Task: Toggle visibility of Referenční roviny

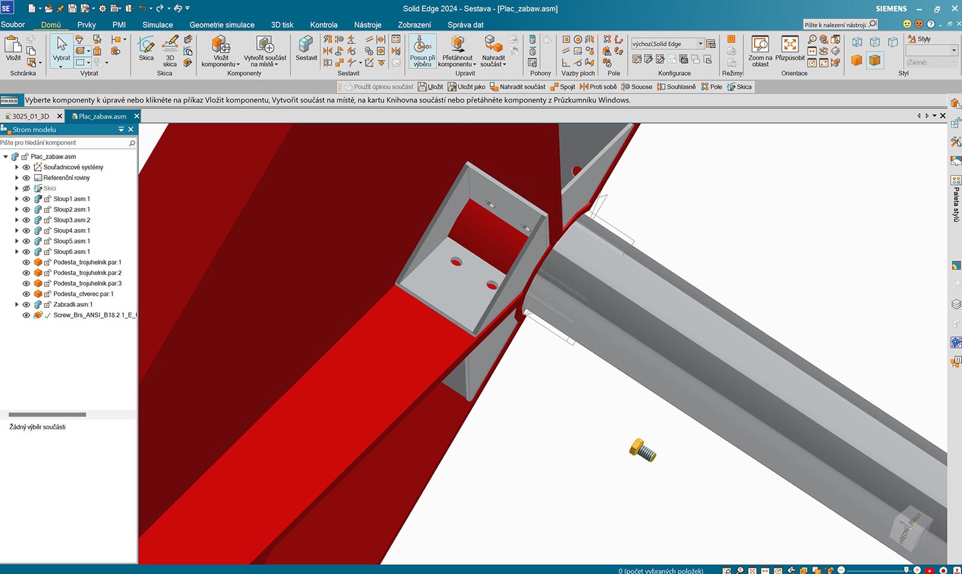Action: (x=26, y=178)
